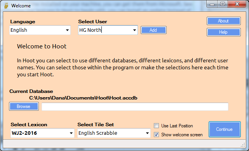249x151 pixels.
Task: Uncheck Show welcome screen checkbox
Action: [156, 134]
